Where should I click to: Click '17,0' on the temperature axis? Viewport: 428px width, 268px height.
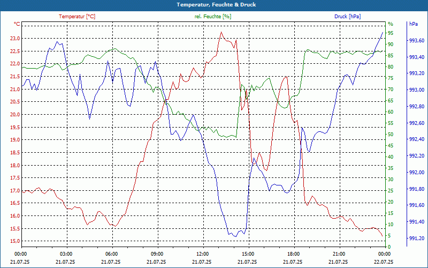point(15,191)
